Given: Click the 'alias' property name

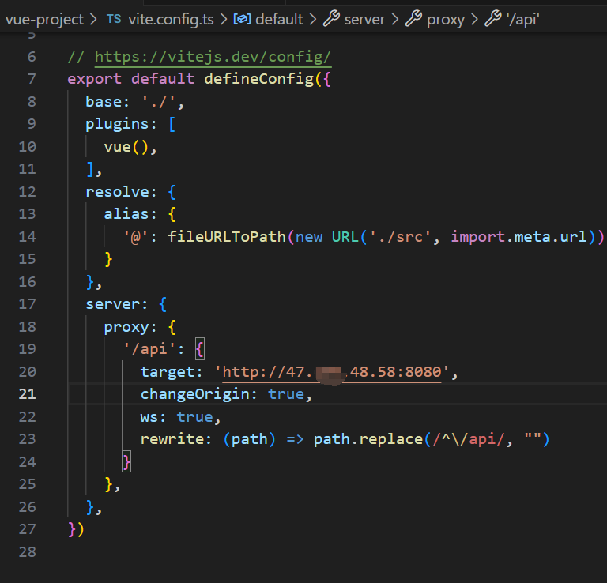Looking at the screenshot, I should [126, 214].
